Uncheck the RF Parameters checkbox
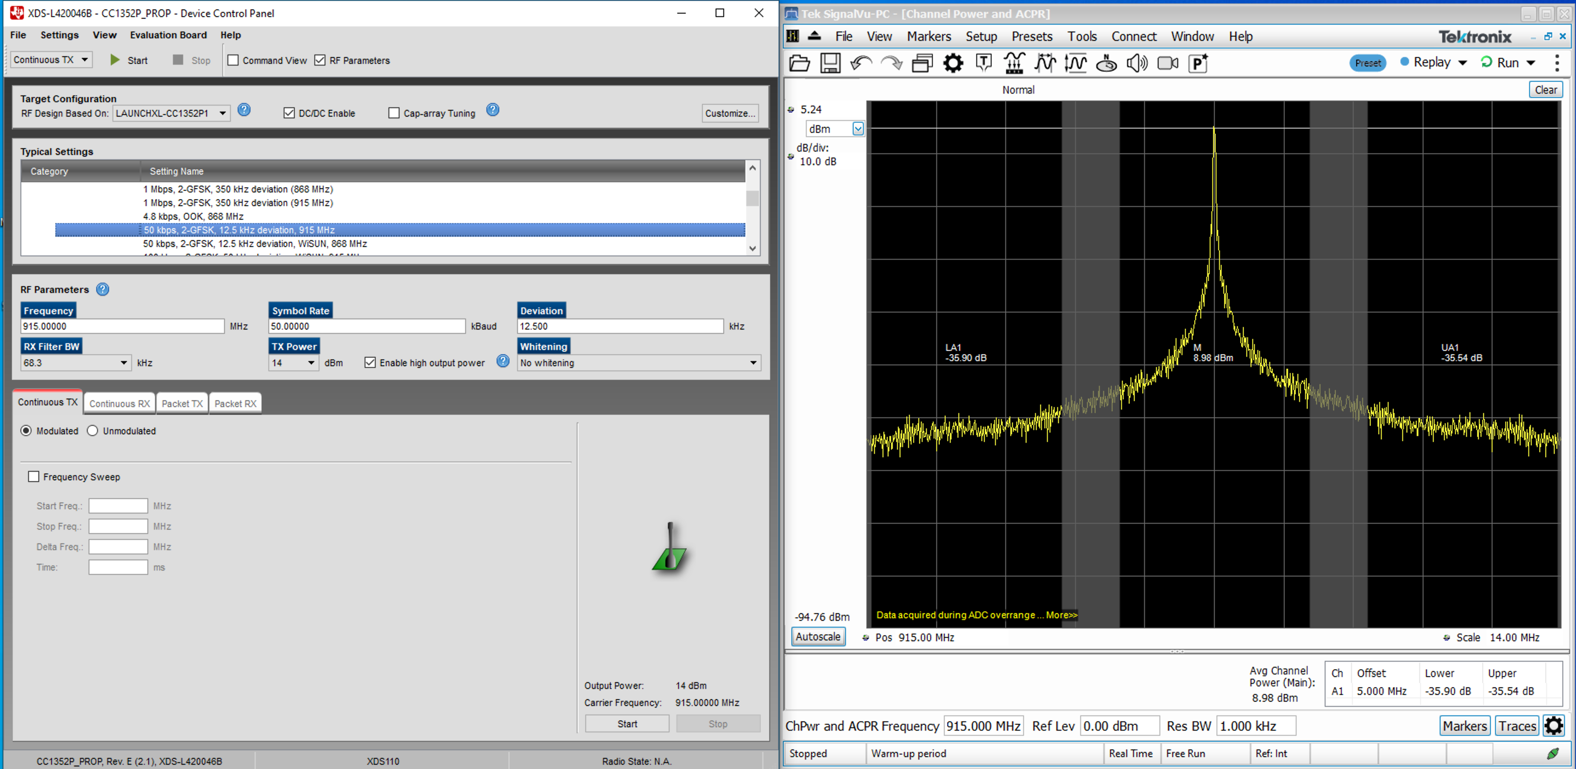Viewport: 1576px width, 769px height. click(320, 60)
